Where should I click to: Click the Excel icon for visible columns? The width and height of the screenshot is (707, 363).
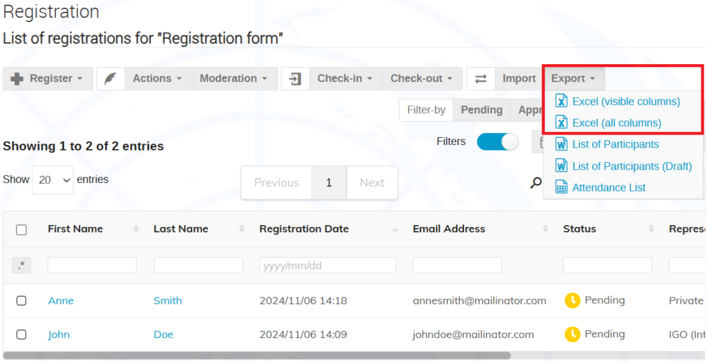(x=561, y=101)
